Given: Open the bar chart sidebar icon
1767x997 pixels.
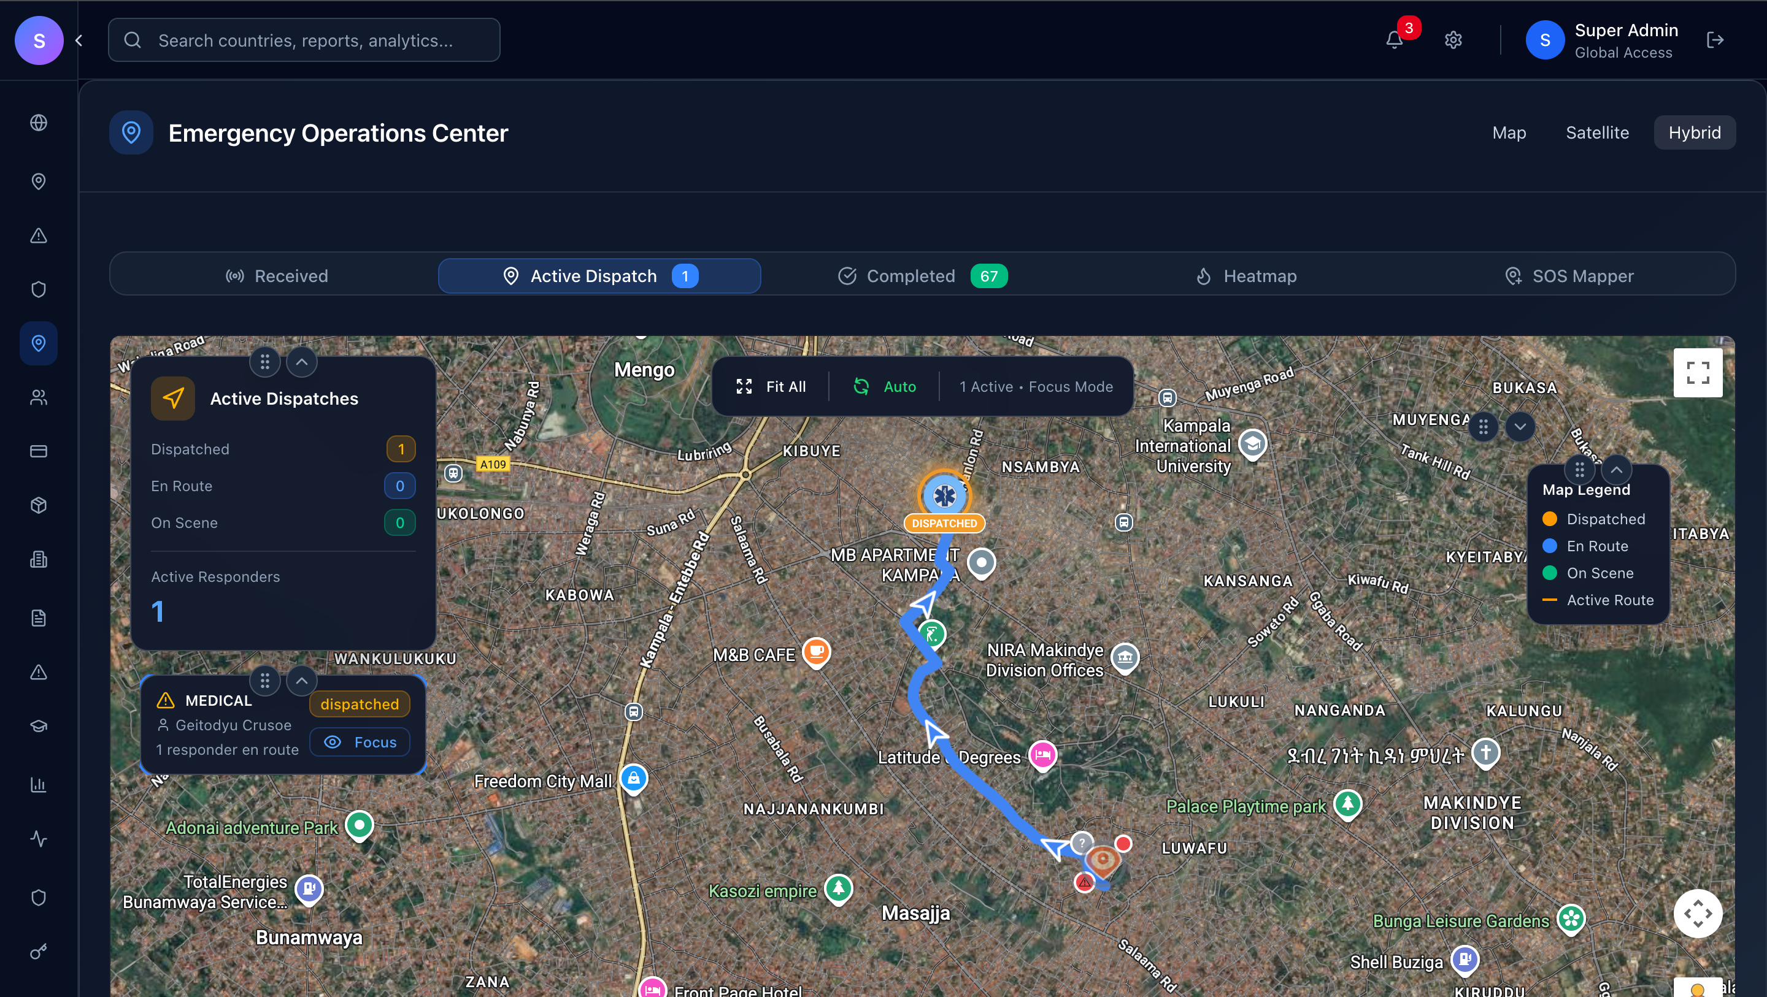Looking at the screenshot, I should [x=39, y=784].
